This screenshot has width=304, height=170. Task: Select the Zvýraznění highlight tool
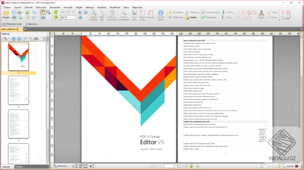tap(175, 13)
